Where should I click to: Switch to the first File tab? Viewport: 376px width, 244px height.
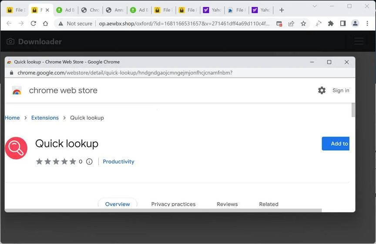(x=16, y=10)
